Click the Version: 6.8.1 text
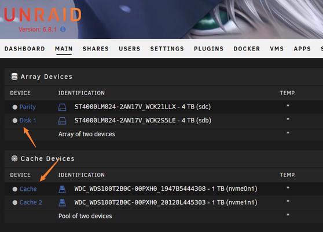This screenshot has height=232, width=323. pyautogui.click(x=37, y=30)
